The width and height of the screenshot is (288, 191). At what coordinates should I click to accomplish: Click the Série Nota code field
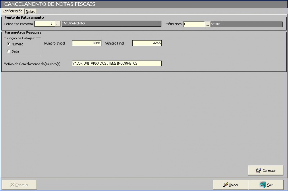pyautogui.click(x=193, y=24)
